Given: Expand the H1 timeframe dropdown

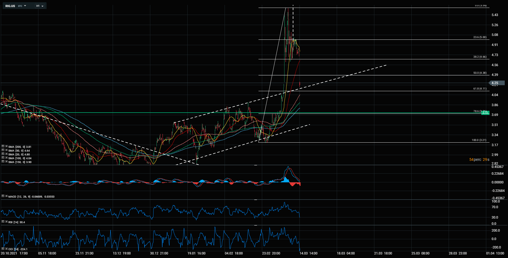Looking at the screenshot, I should point(40,6).
